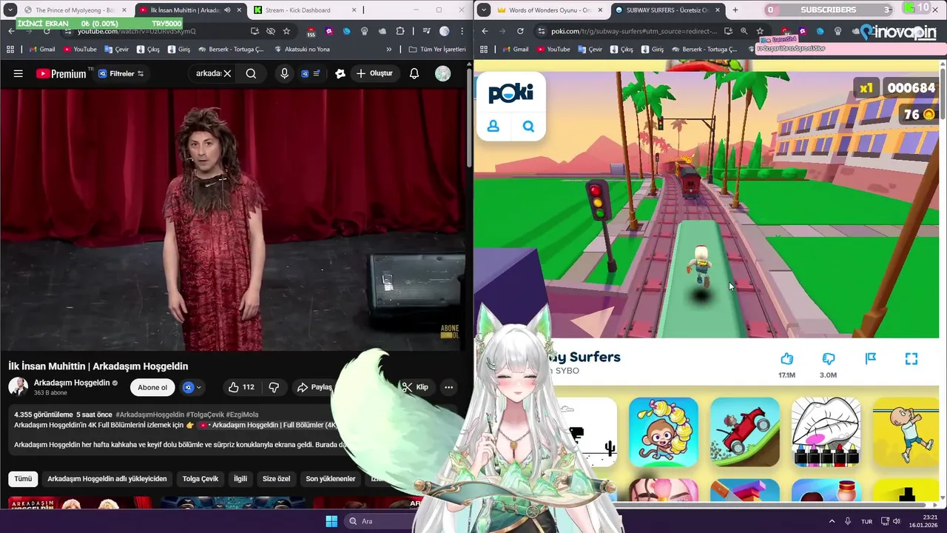This screenshot has width=947, height=533.
Task: Expand hidden bookmarks chevron in YouTube window
Action: [389, 50]
